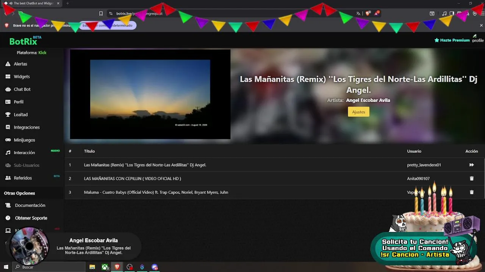This screenshot has width=485, height=272.
Task: Open File Explorer from taskbar
Action: pos(92,267)
